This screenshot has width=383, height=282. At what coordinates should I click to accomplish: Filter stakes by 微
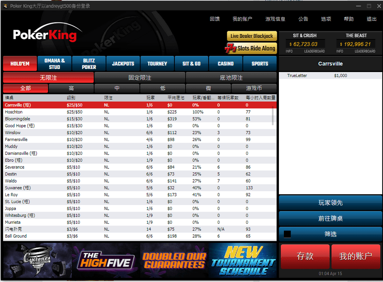coord(209,88)
